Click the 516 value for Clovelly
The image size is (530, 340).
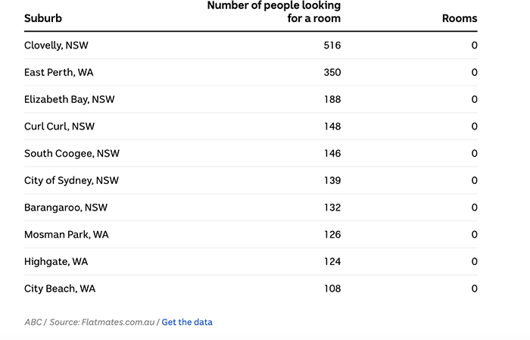pos(332,45)
